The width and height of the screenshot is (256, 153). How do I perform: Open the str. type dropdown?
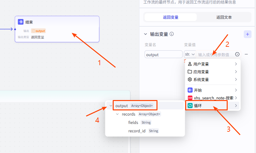point(190,55)
